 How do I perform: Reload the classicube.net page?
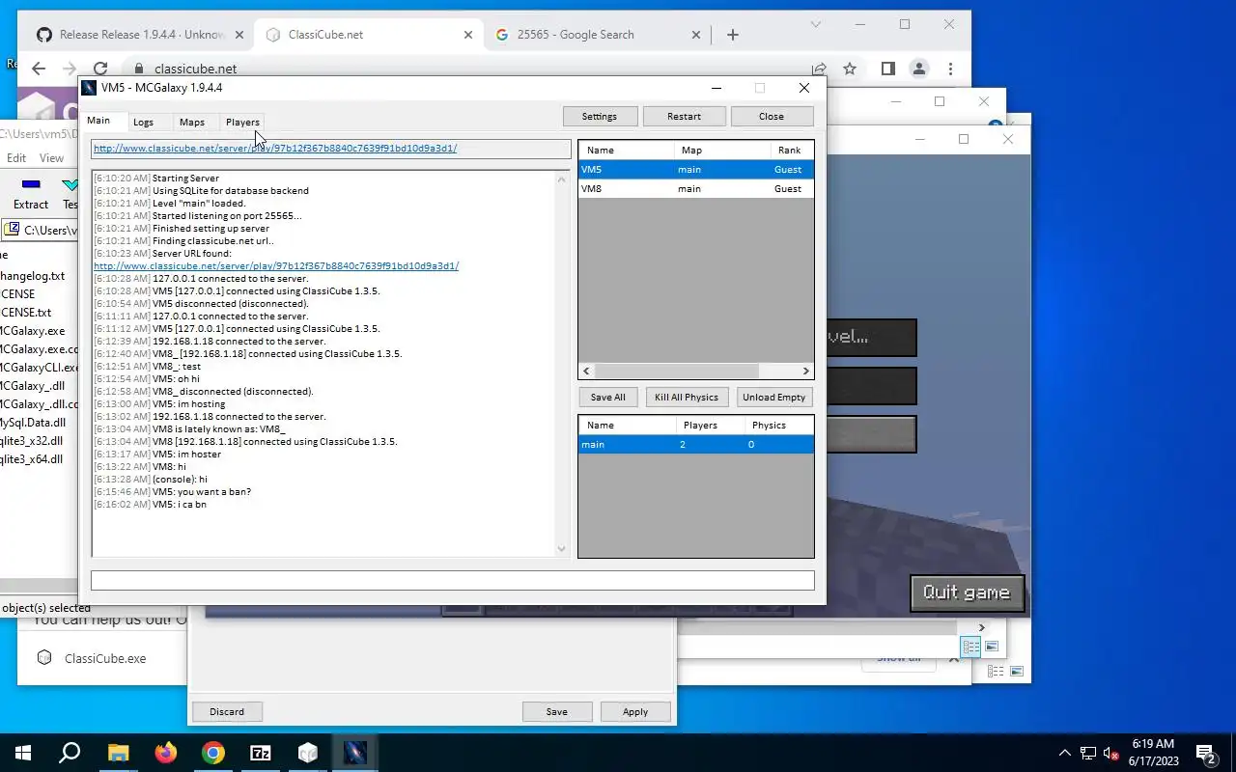point(100,69)
